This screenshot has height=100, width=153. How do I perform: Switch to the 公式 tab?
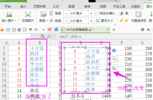click(x=56, y=7)
